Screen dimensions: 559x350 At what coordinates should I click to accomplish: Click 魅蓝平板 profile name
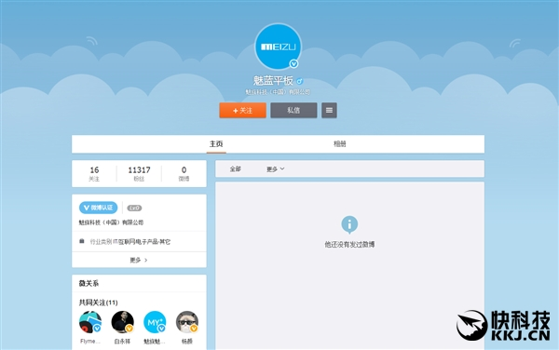(273, 81)
